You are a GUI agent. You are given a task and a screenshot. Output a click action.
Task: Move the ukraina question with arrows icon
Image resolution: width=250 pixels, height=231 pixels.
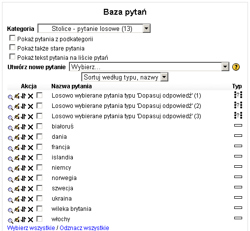(24, 199)
